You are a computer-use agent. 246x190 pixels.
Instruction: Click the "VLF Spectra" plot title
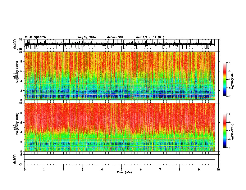click(x=35, y=37)
